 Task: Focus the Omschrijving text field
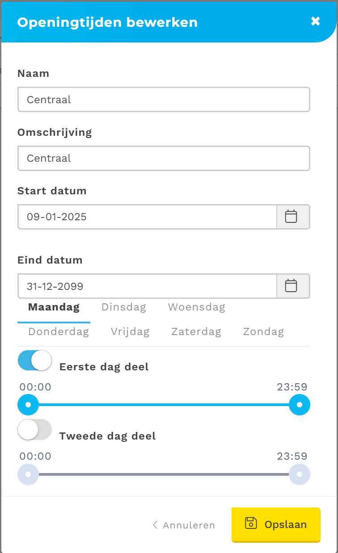(x=164, y=158)
